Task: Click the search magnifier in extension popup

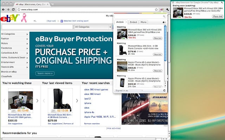Action: pos(164,16)
